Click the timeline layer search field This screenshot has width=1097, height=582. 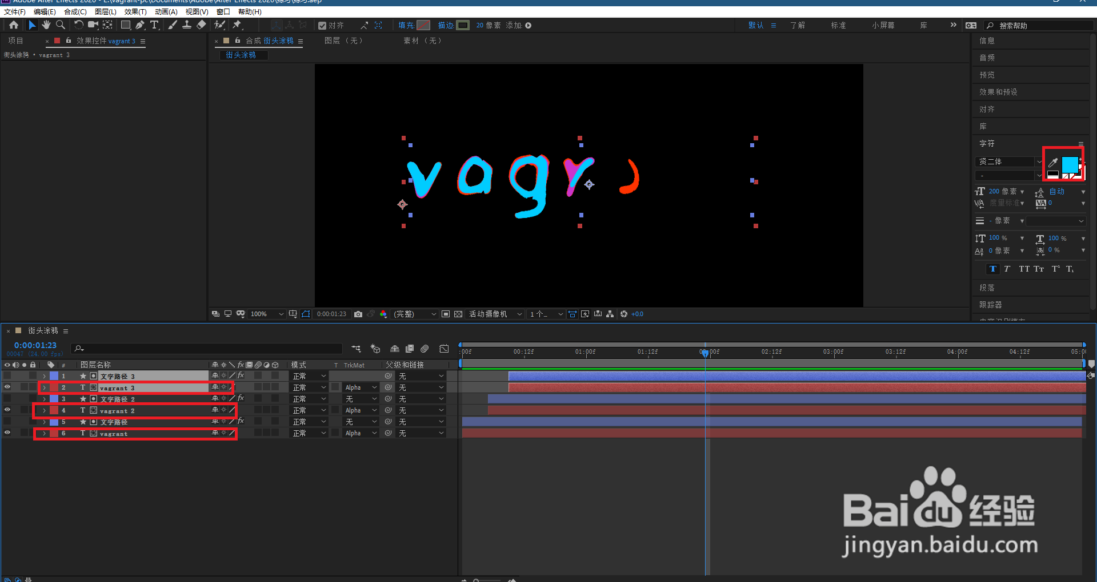pos(206,348)
